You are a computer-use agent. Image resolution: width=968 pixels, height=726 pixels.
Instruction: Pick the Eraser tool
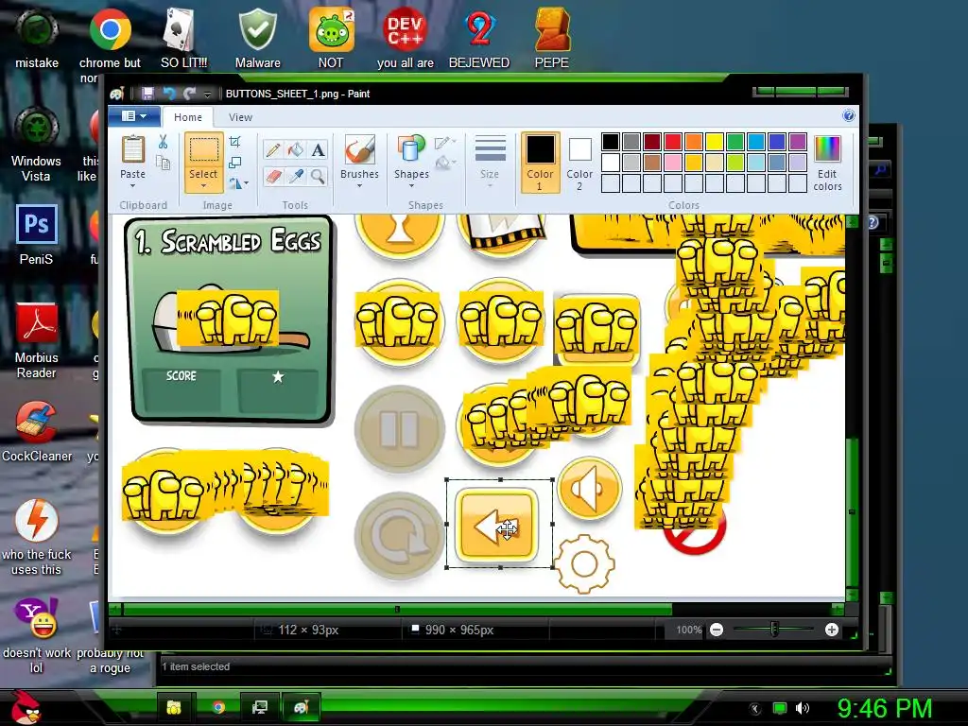click(273, 177)
